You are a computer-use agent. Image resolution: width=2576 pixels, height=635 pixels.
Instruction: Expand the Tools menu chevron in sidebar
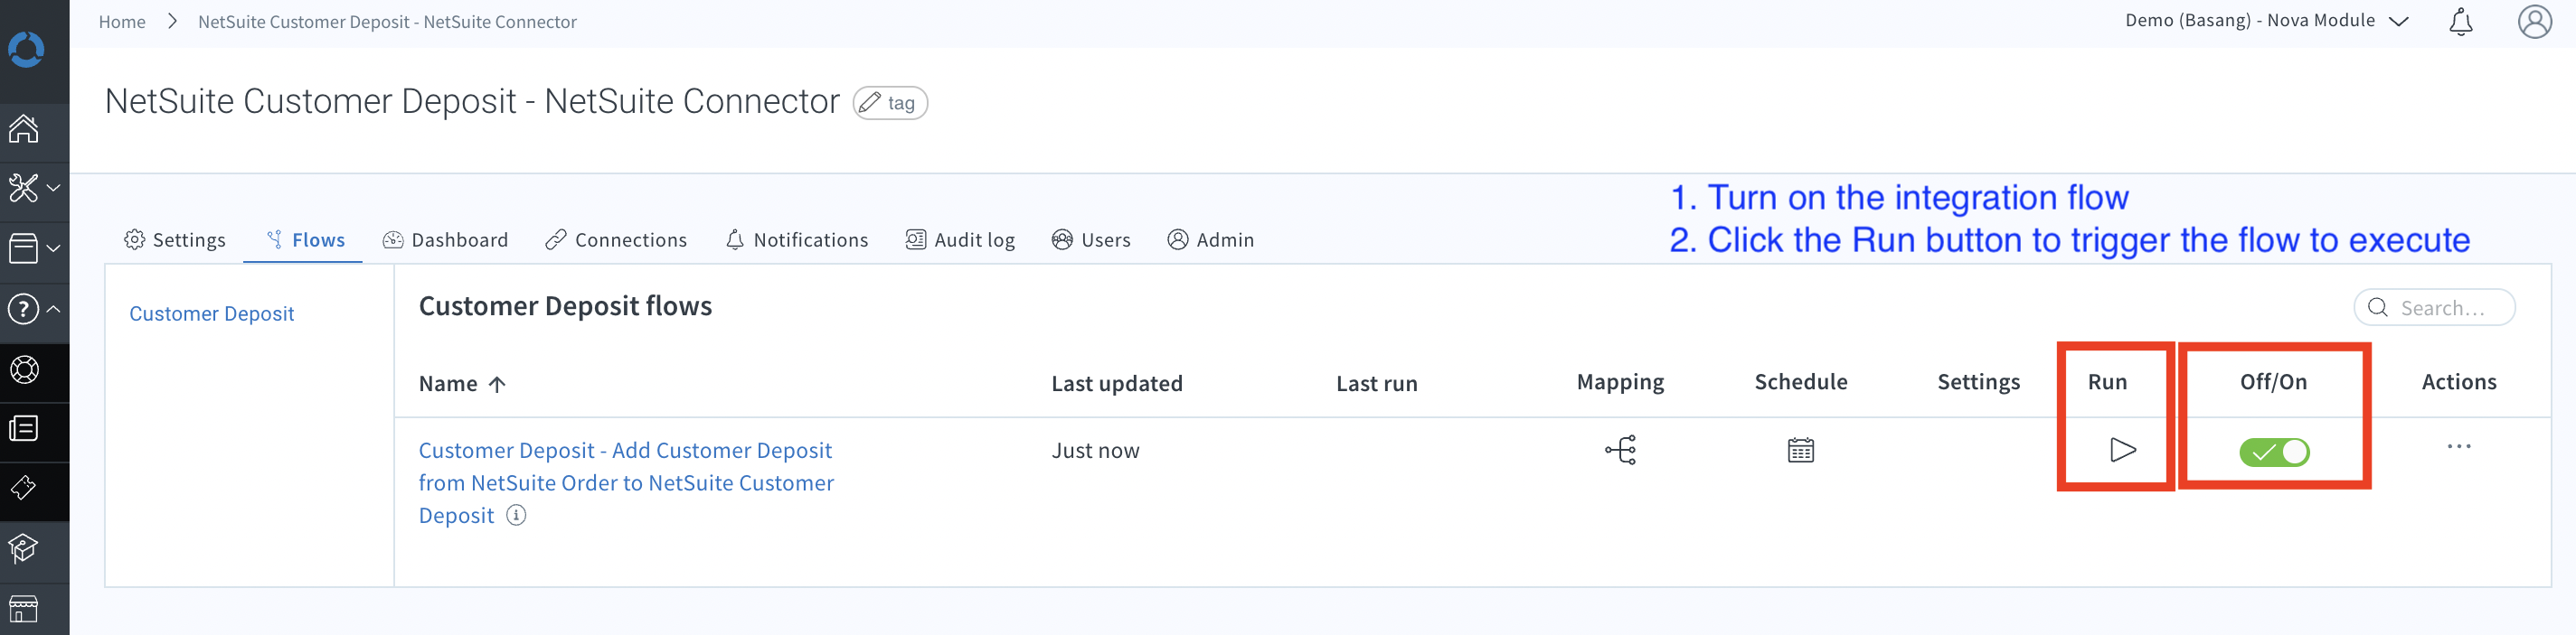click(54, 188)
